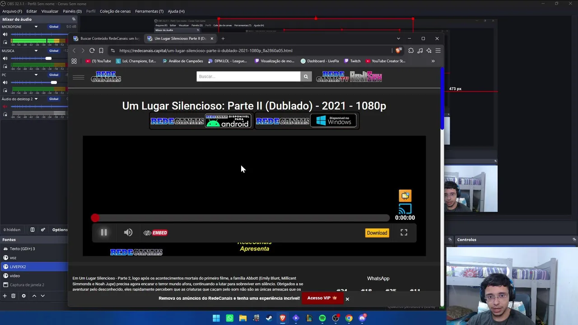Undock the Controles panel
The image size is (578, 325).
pyautogui.click(x=574, y=240)
